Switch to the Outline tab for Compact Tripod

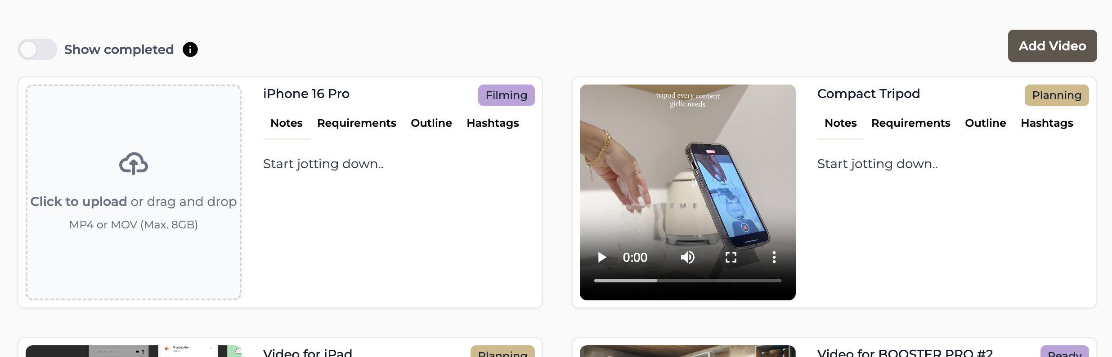(986, 123)
